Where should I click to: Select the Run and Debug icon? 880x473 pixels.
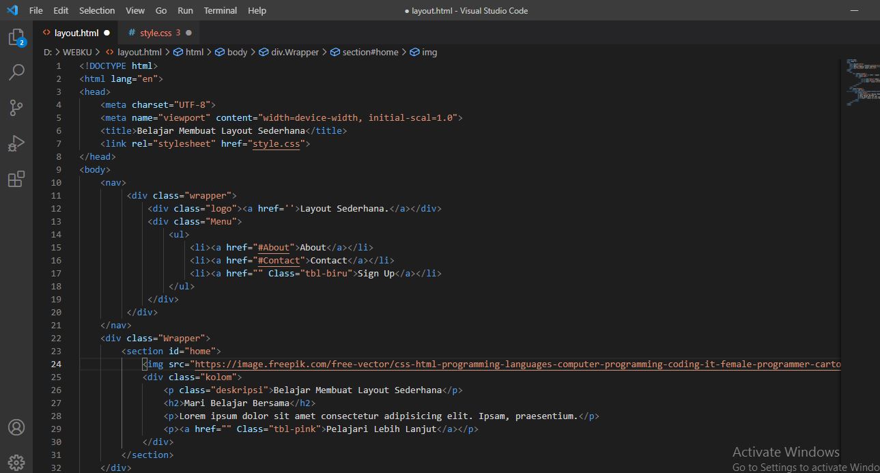tap(16, 143)
